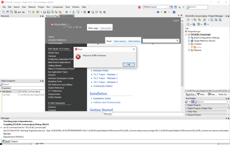
Task: Open the Community Edition link
Action: click(x=103, y=86)
